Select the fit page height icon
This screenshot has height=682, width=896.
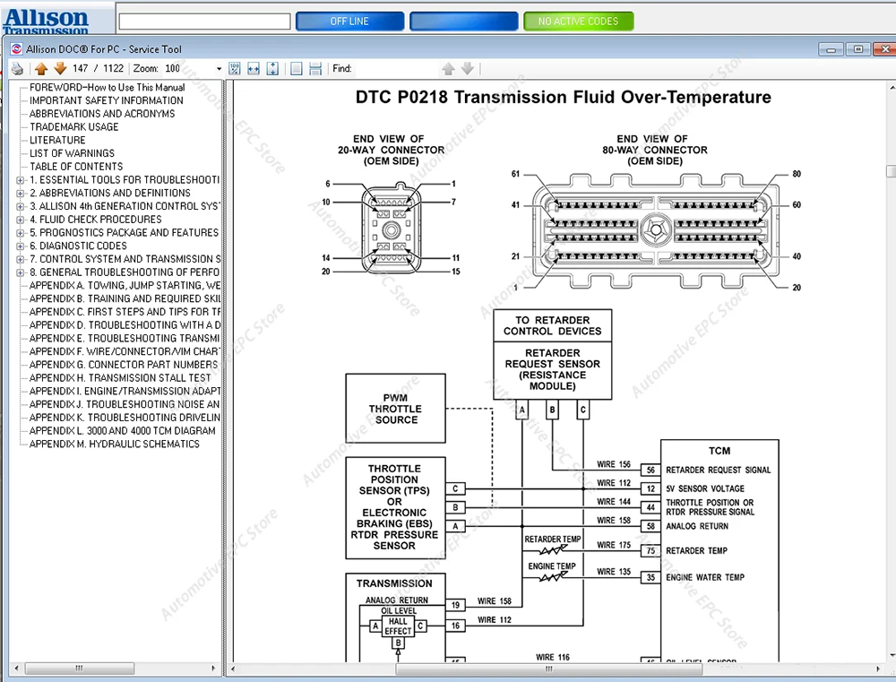click(272, 68)
